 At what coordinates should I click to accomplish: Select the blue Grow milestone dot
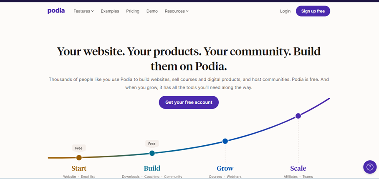coord(225,141)
